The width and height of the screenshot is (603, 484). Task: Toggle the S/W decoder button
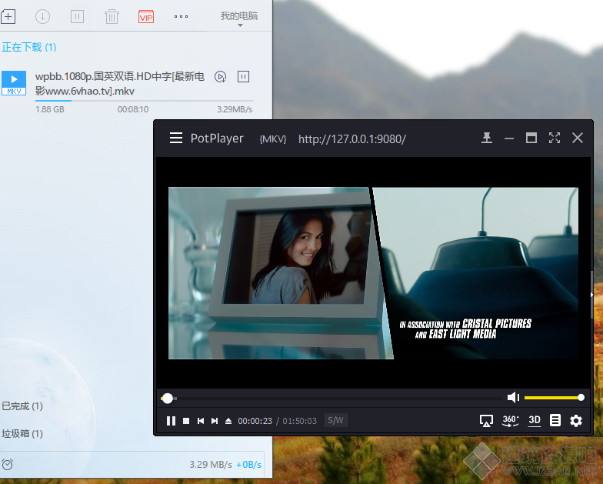(335, 420)
